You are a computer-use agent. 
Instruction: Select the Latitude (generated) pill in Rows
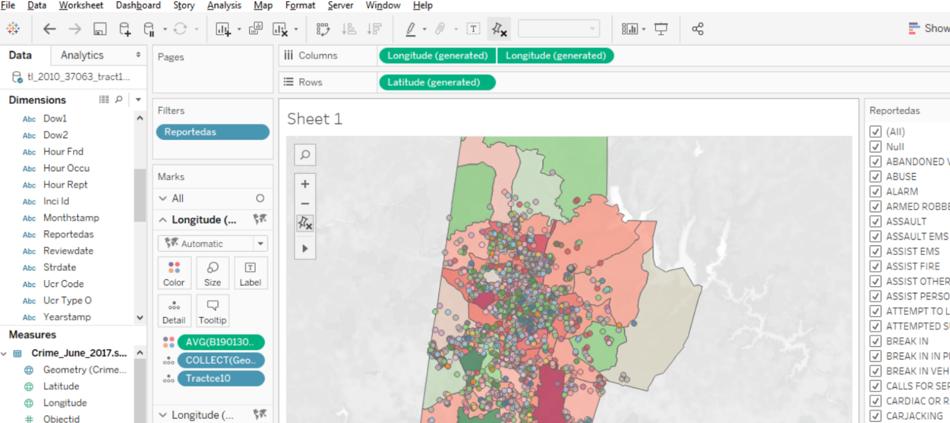[x=437, y=82]
